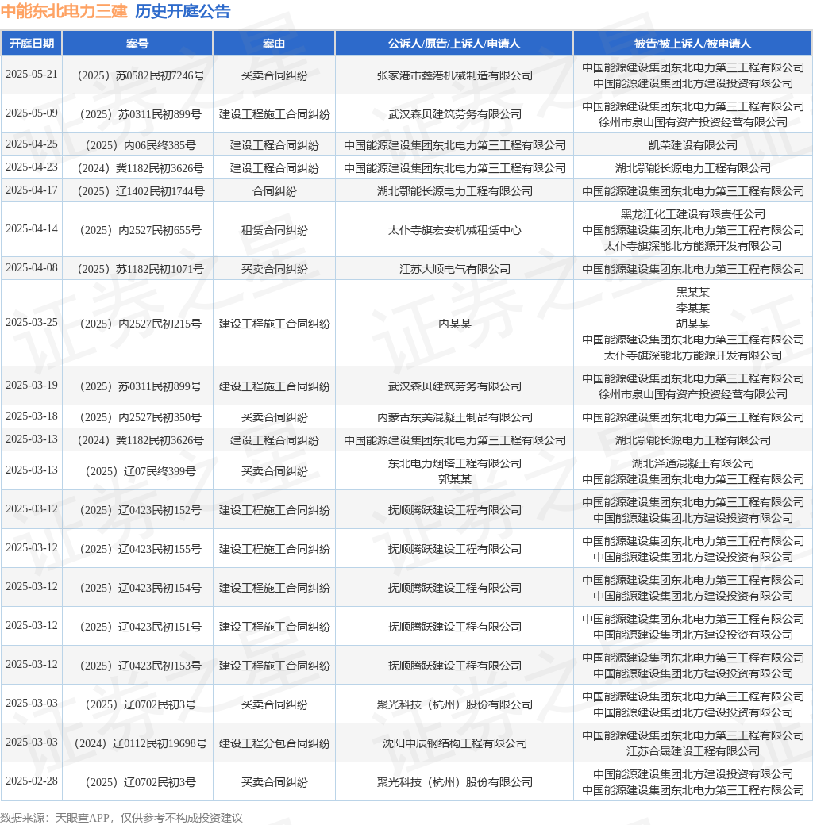
Task: Click the 开庭日期 column header
Action: click(32, 44)
